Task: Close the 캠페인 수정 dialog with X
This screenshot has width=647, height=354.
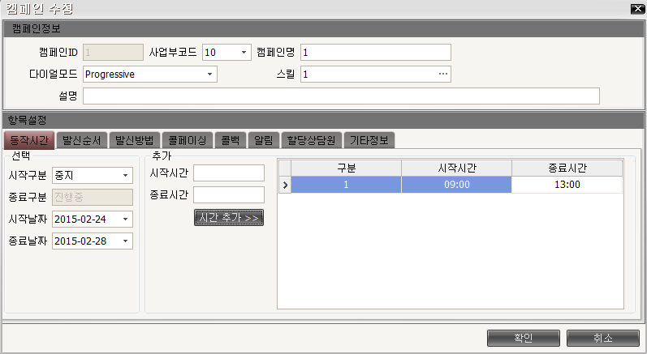Action: pos(638,9)
